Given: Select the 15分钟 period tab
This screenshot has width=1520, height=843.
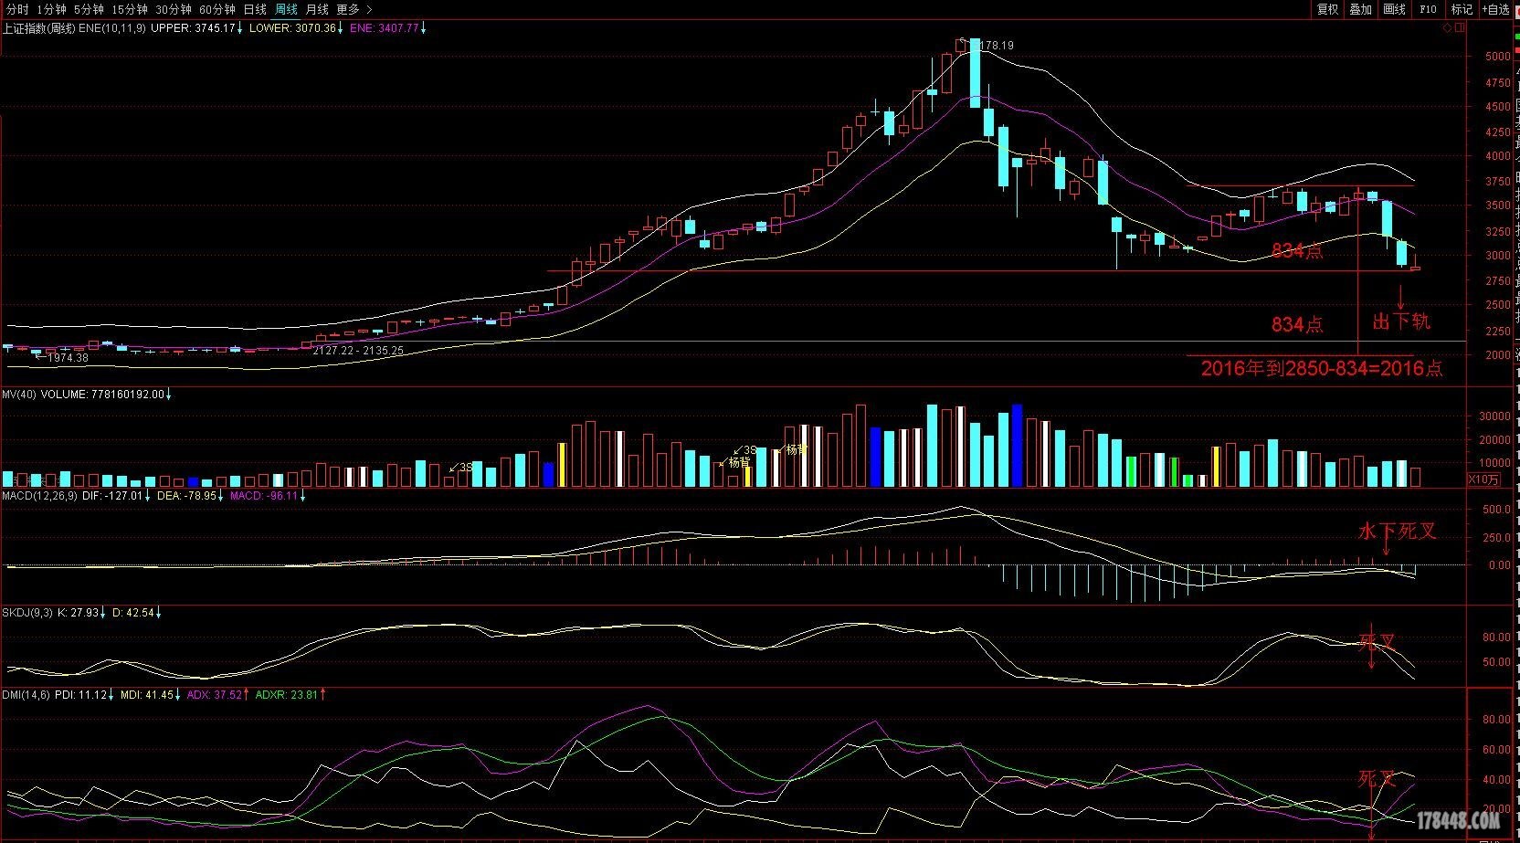Looking at the screenshot, I should click(x=130, y=9).
